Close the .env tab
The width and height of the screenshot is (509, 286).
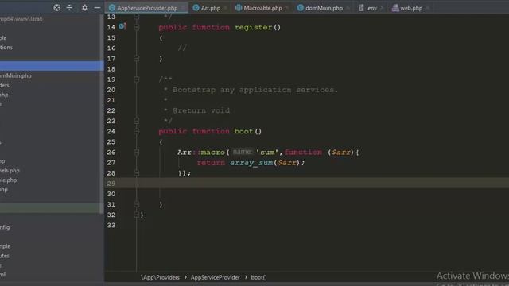click(x=382, y=8)
